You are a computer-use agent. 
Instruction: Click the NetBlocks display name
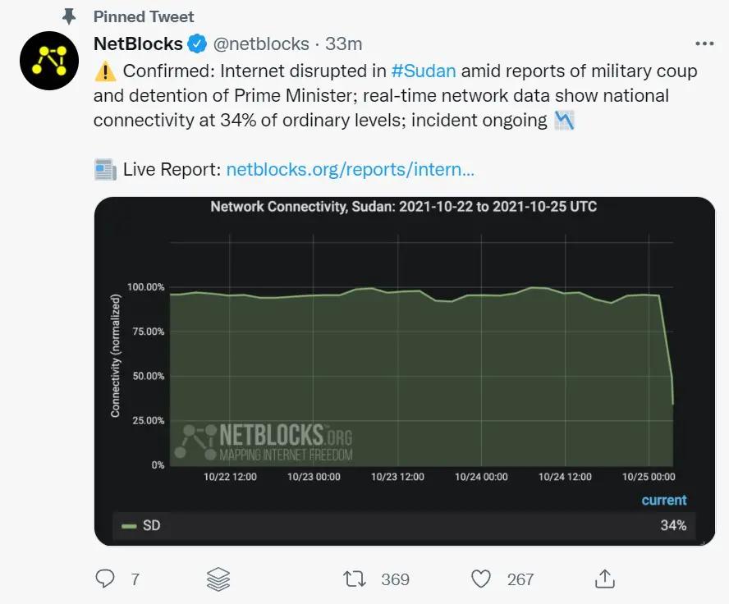pos(138,43)
